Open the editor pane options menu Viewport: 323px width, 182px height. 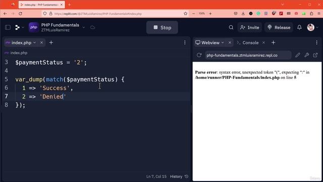pos(185,42)
